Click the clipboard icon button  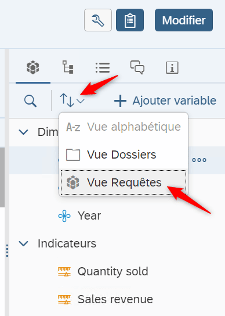tap(130, 20)
